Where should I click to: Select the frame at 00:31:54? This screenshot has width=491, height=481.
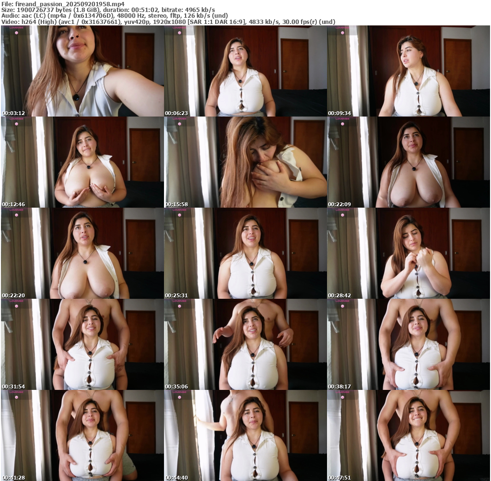[x=82, y=344]
